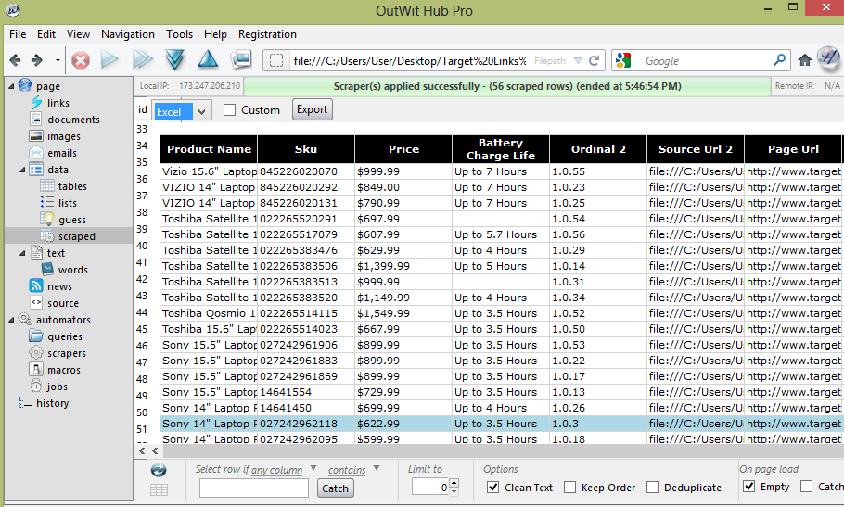The width and height of the screenshot is (844, 507).
Task: Open the links view in sidebar
Action: click(58, 103)
